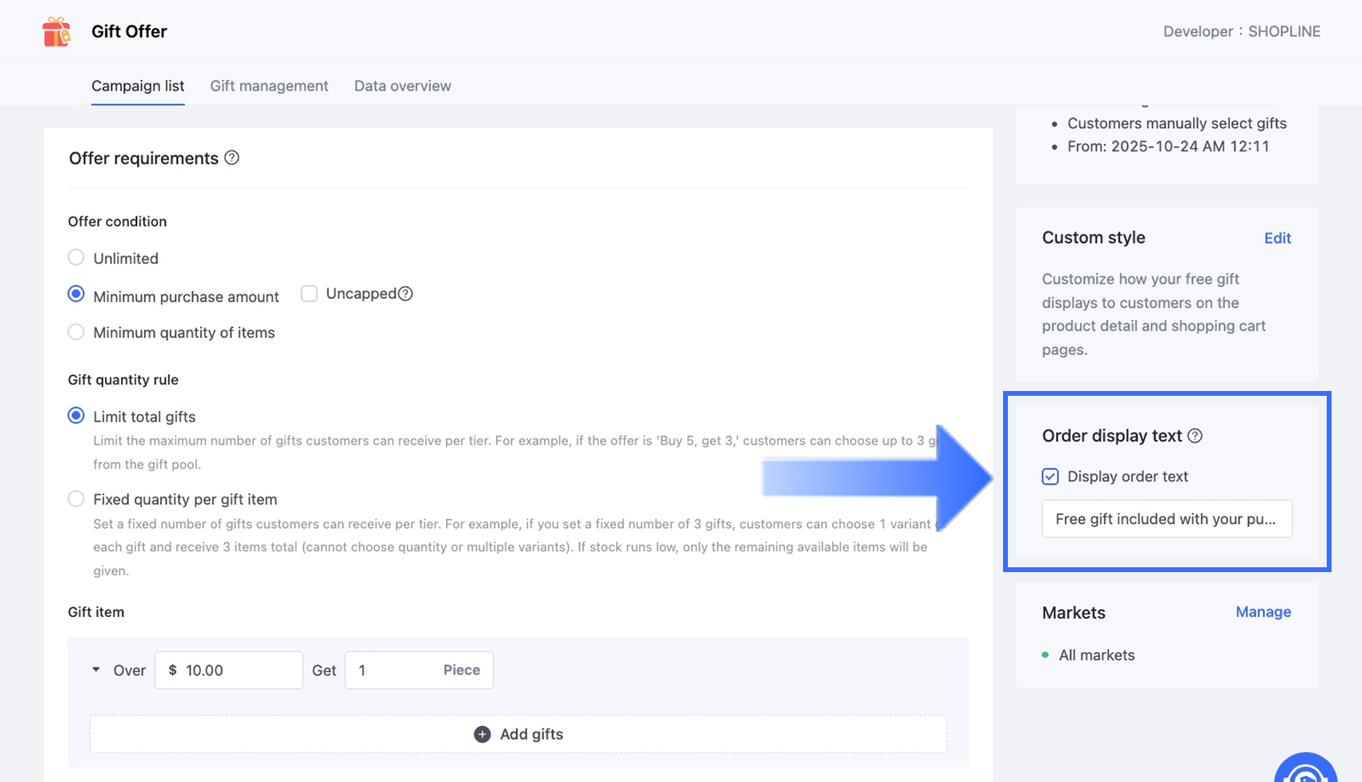This screenshot has width=1362, height=782.
Task: Select Minimum quantity of items option
Action: click(76, 333)
